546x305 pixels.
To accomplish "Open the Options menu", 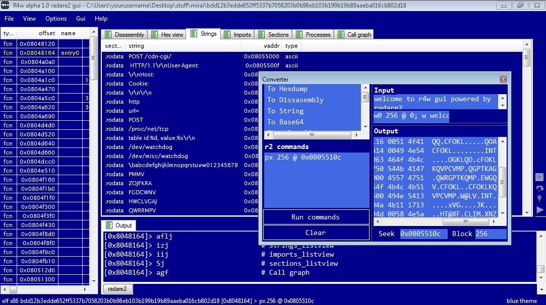I will pos(56,19).
